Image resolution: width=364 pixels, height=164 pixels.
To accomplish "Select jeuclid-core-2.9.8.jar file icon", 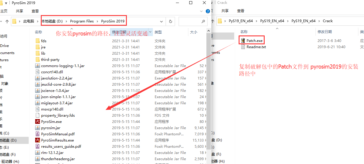I will pos(38,84).
